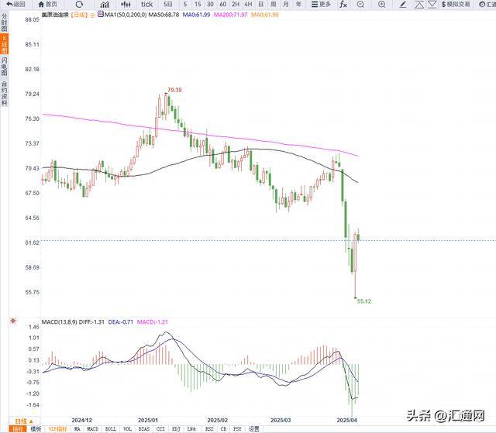Click the refresh circular arrow icon

tap(79, 4)
